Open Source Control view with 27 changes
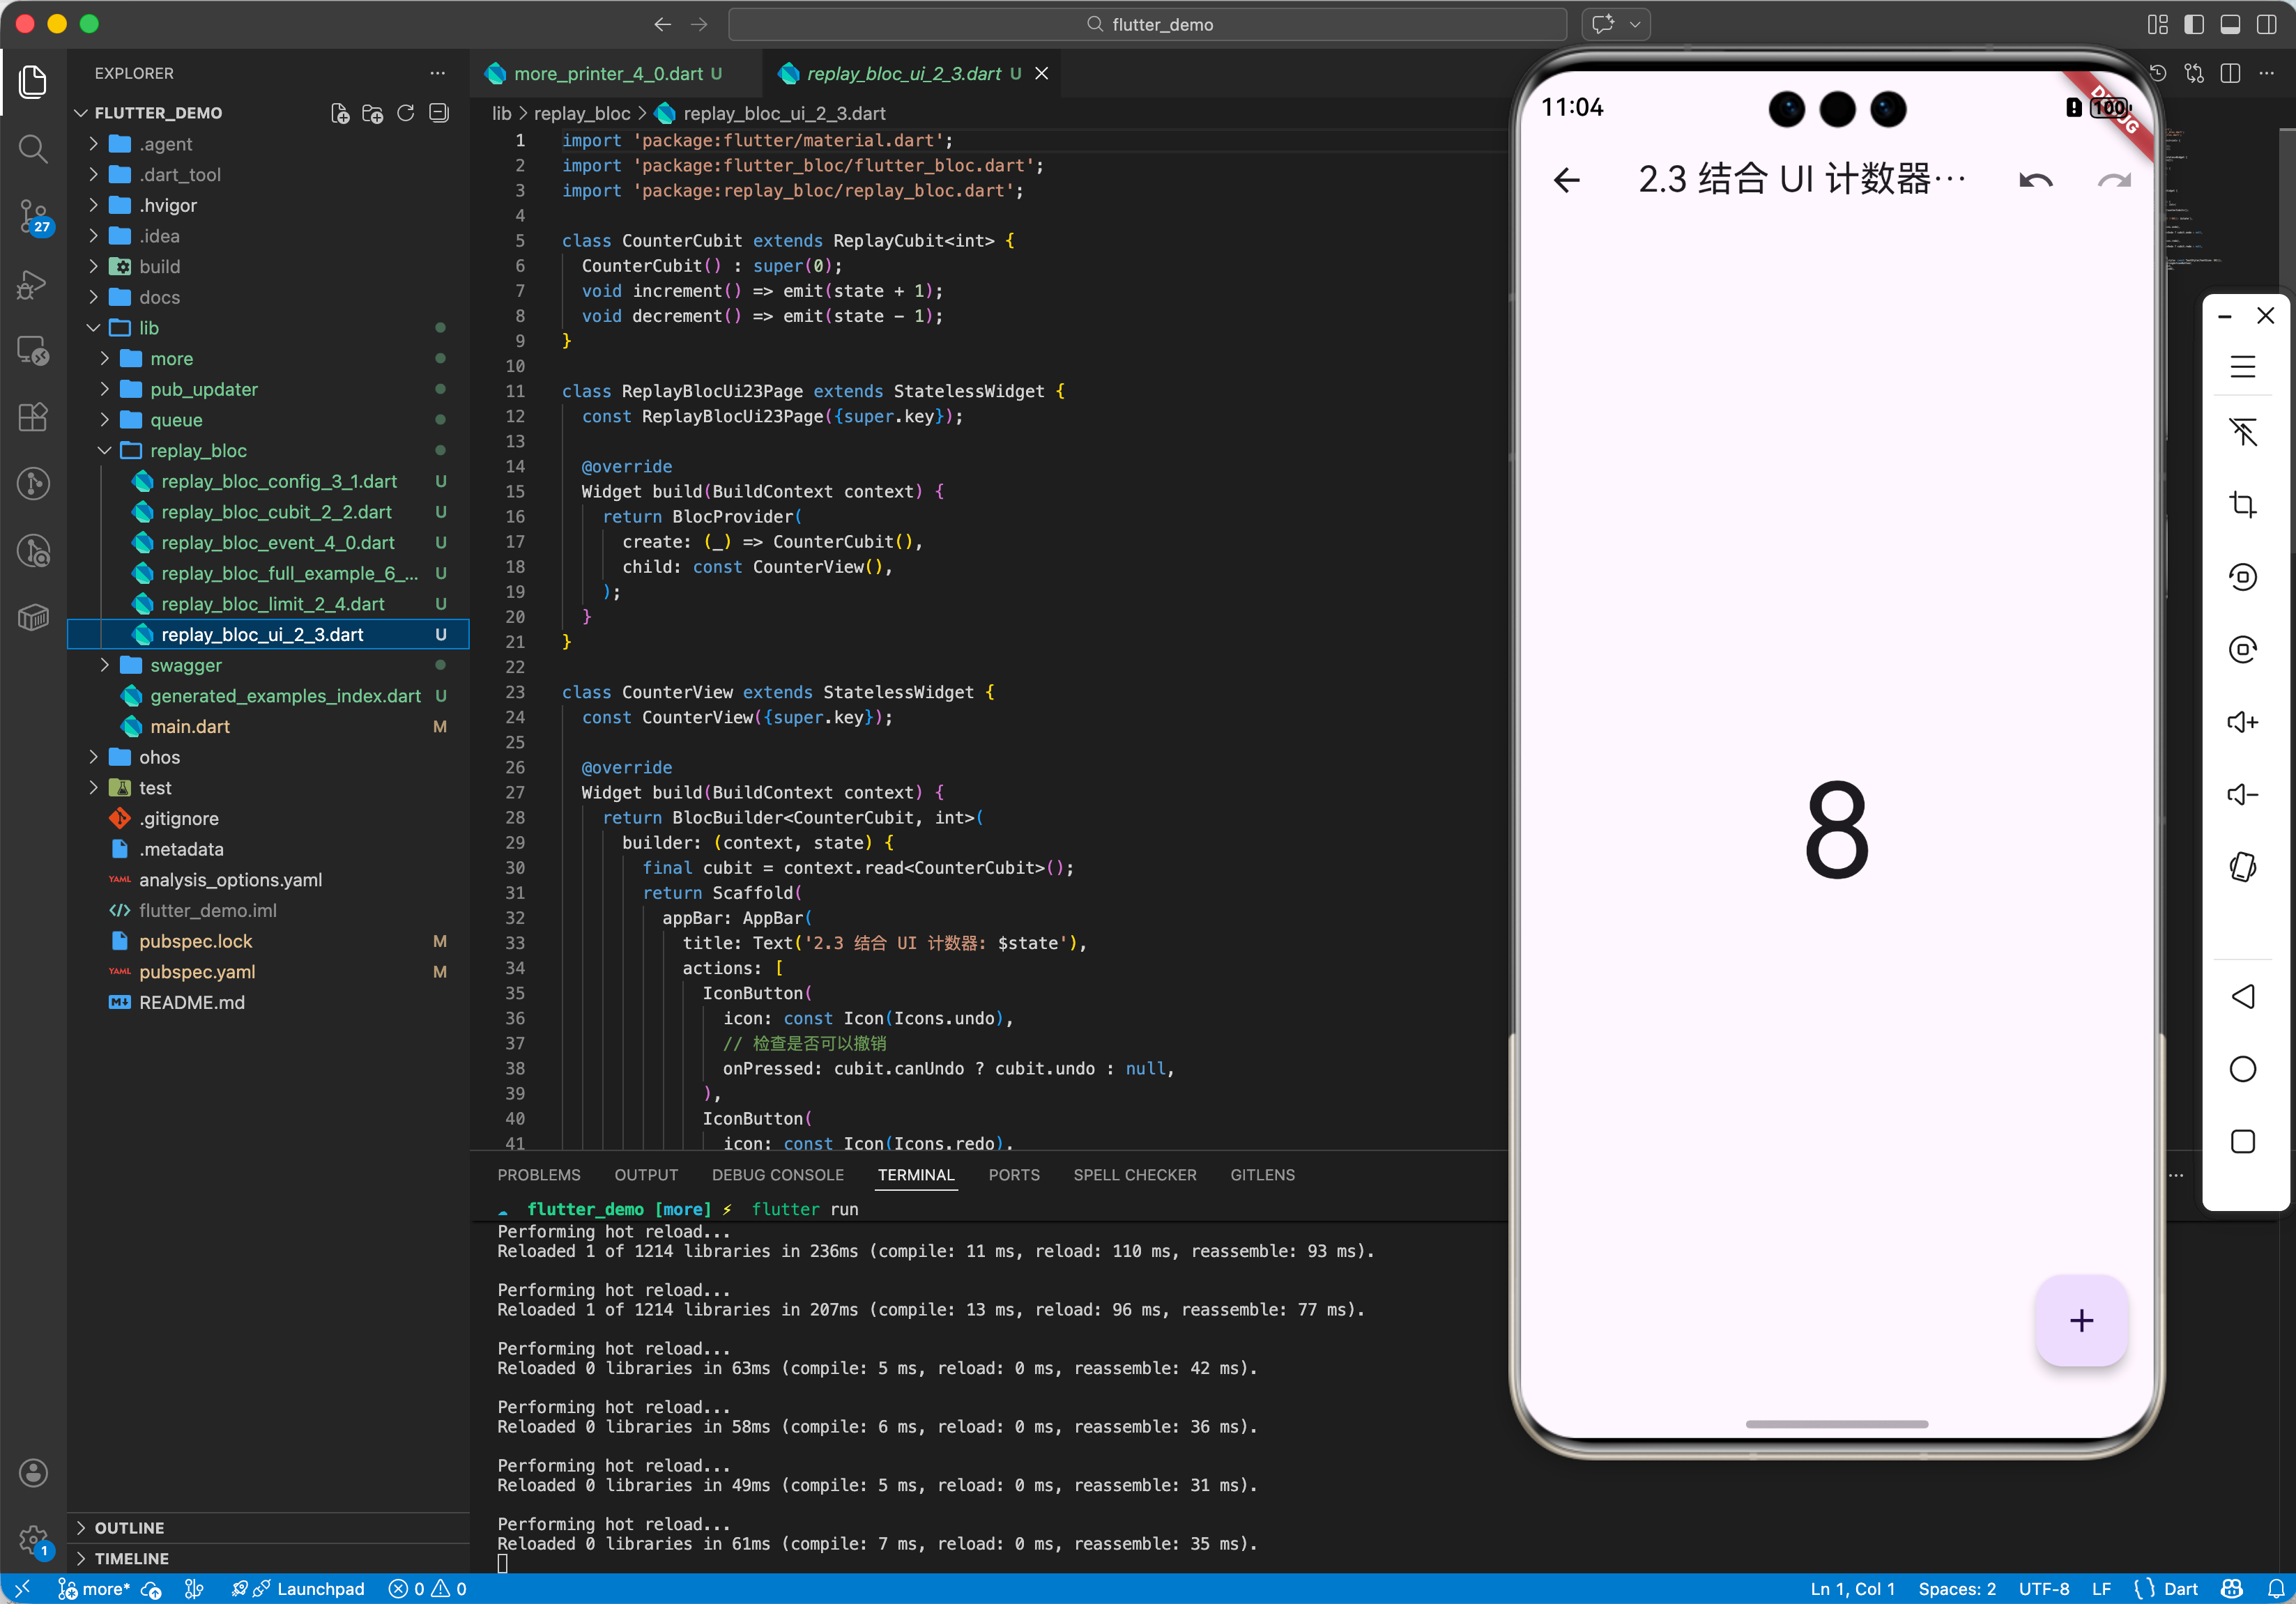This screenshot has width=2296, height=1604. point(33,216)
